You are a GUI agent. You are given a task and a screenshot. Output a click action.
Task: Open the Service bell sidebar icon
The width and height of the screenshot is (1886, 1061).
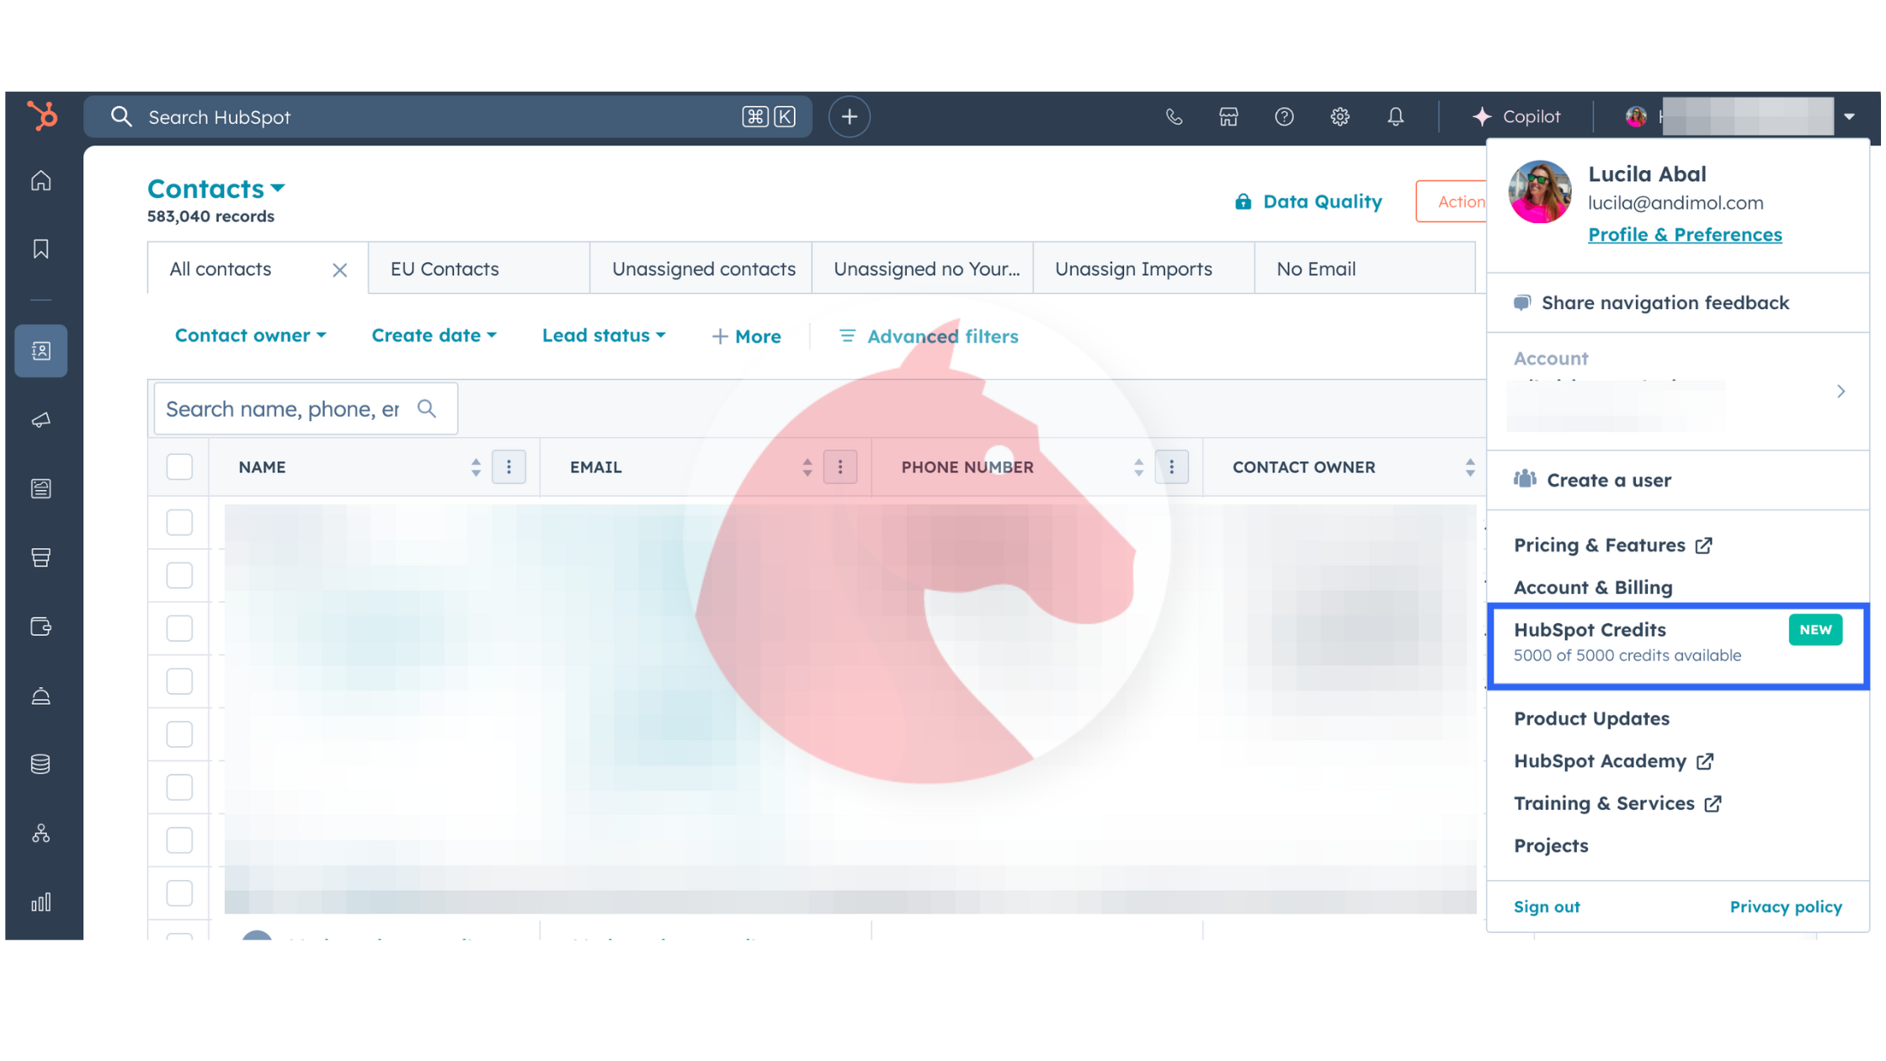[x=40, y=696]
